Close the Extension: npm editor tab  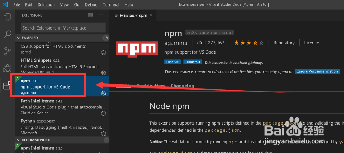(151, 15)
